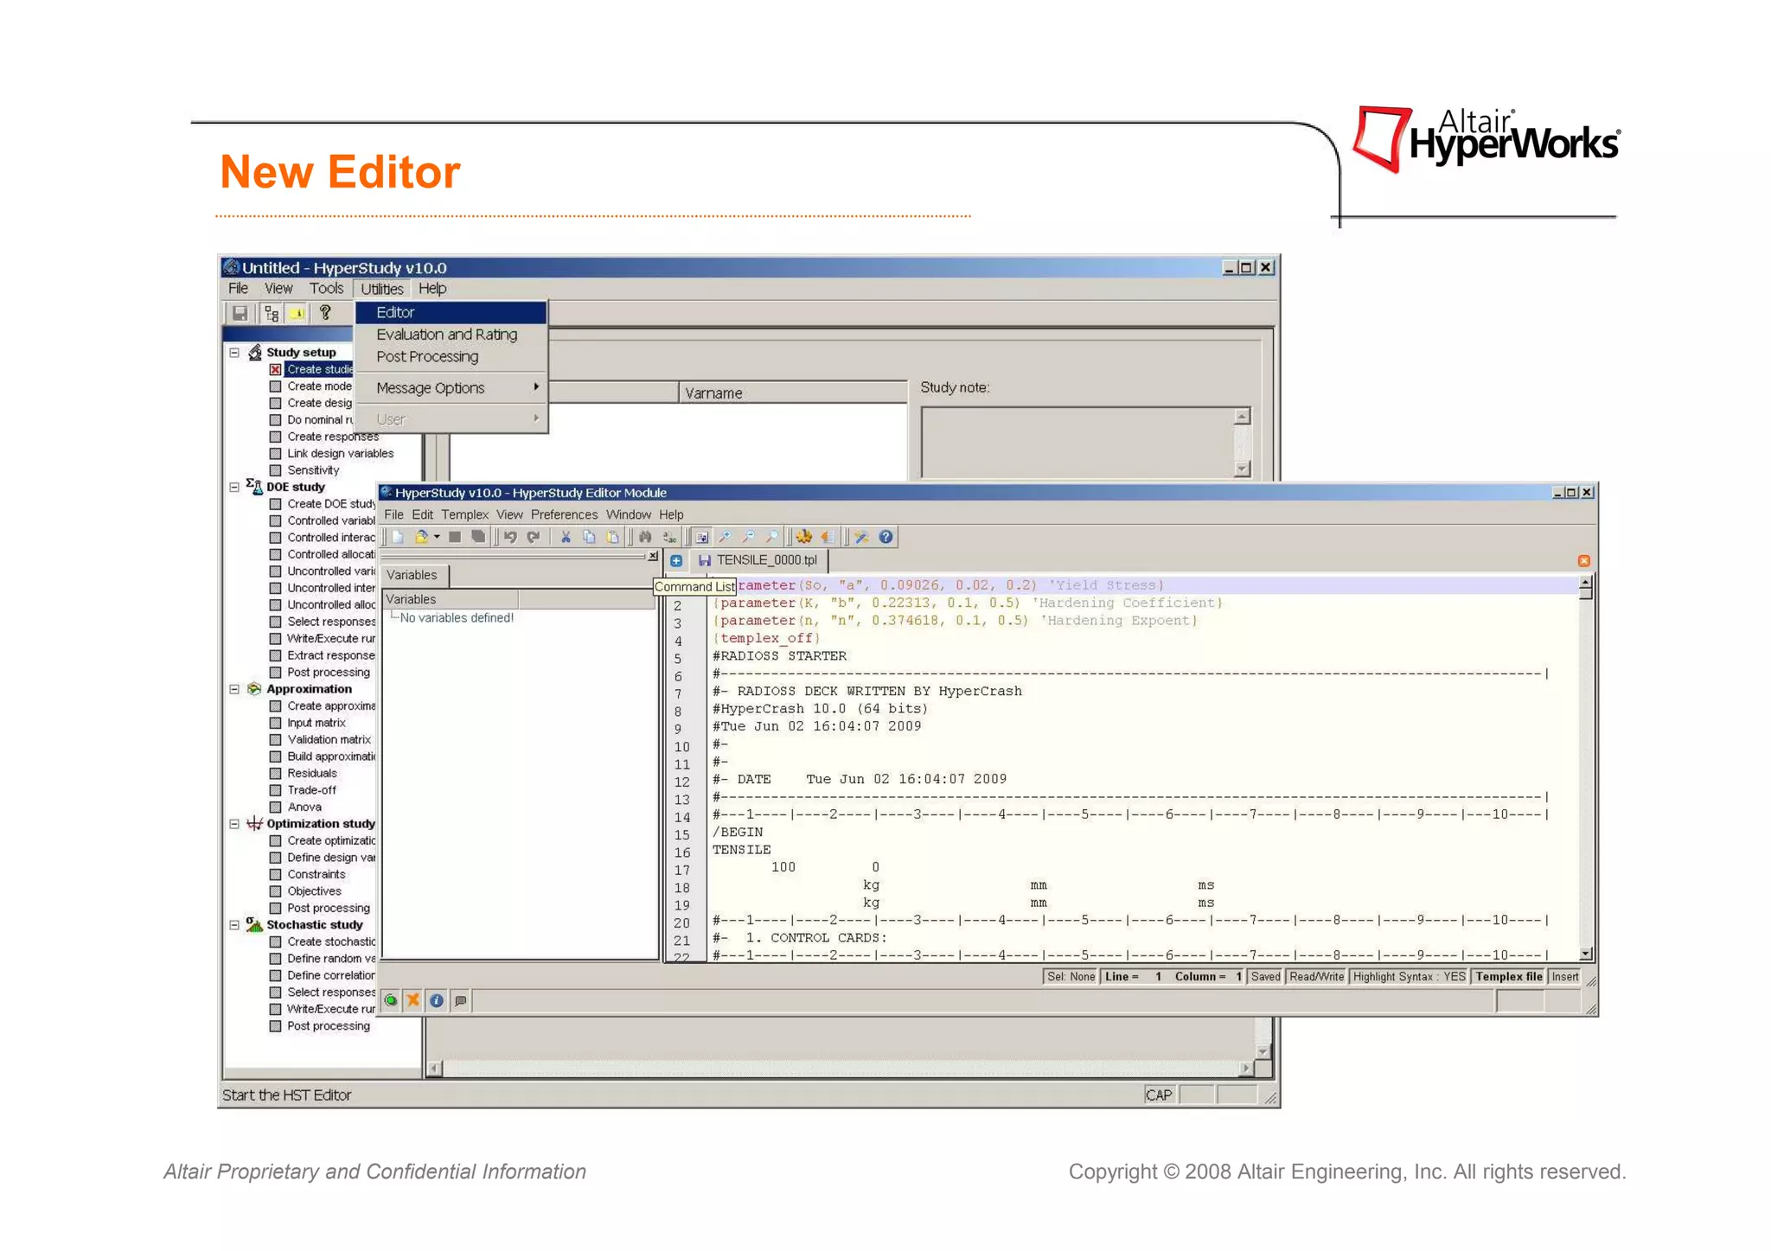Click the blue plus new tab icon
Viewport: 1771px width, 1251px height.
point(676,561)
